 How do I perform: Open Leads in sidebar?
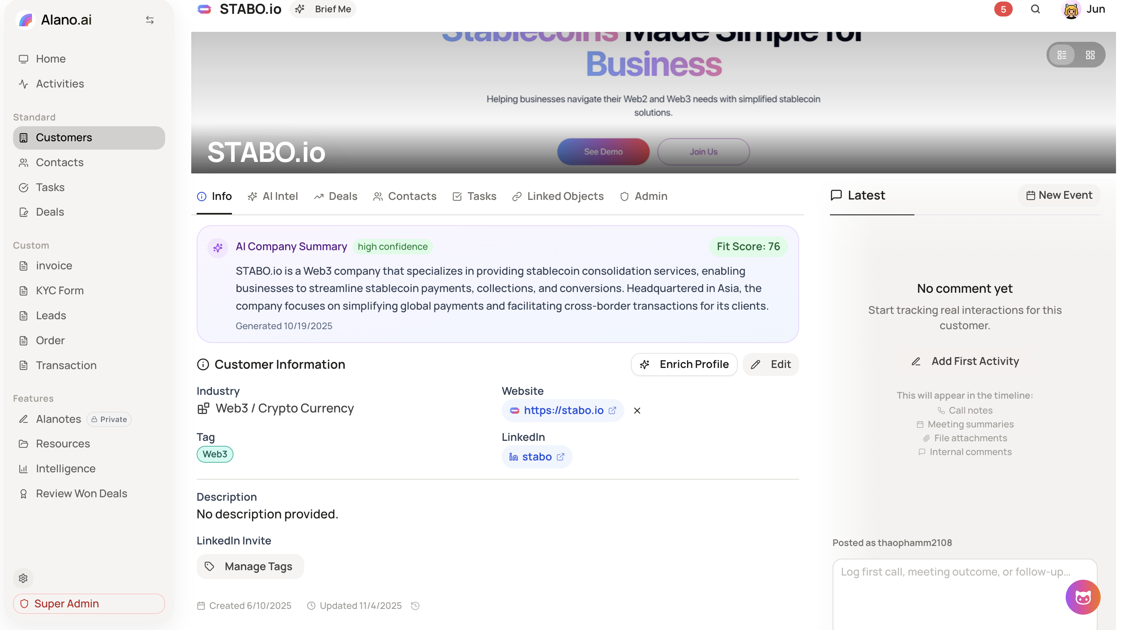pos(89,315)
